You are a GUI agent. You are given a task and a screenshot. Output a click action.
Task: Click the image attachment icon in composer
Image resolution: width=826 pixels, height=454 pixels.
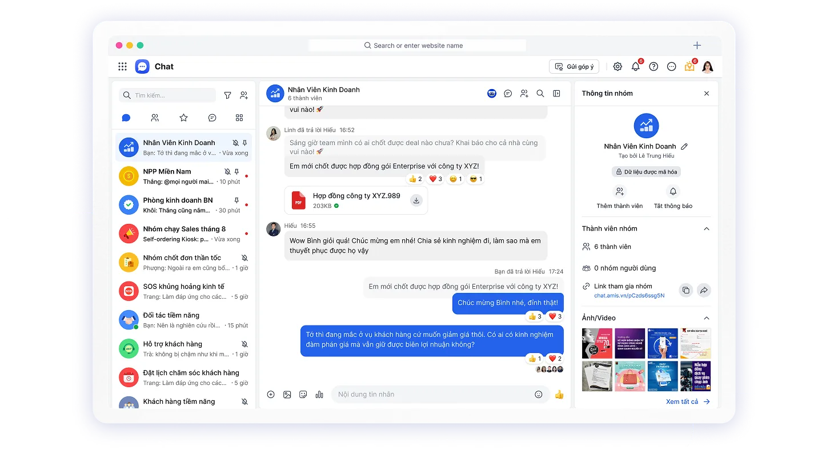click(x=287, y=395)
